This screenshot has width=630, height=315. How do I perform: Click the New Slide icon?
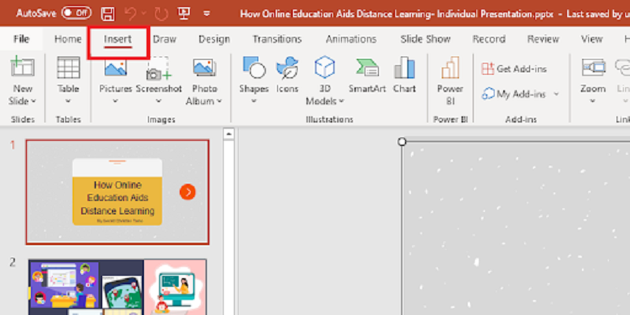[x=22, y=68]
